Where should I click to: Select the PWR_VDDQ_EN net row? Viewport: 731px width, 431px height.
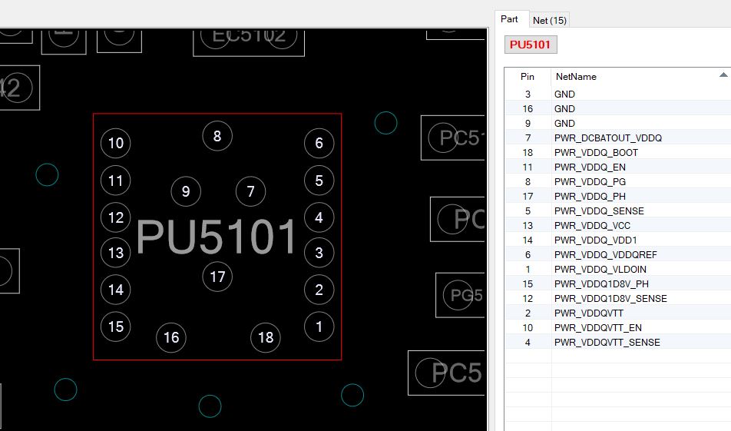(x=617, y=167)
